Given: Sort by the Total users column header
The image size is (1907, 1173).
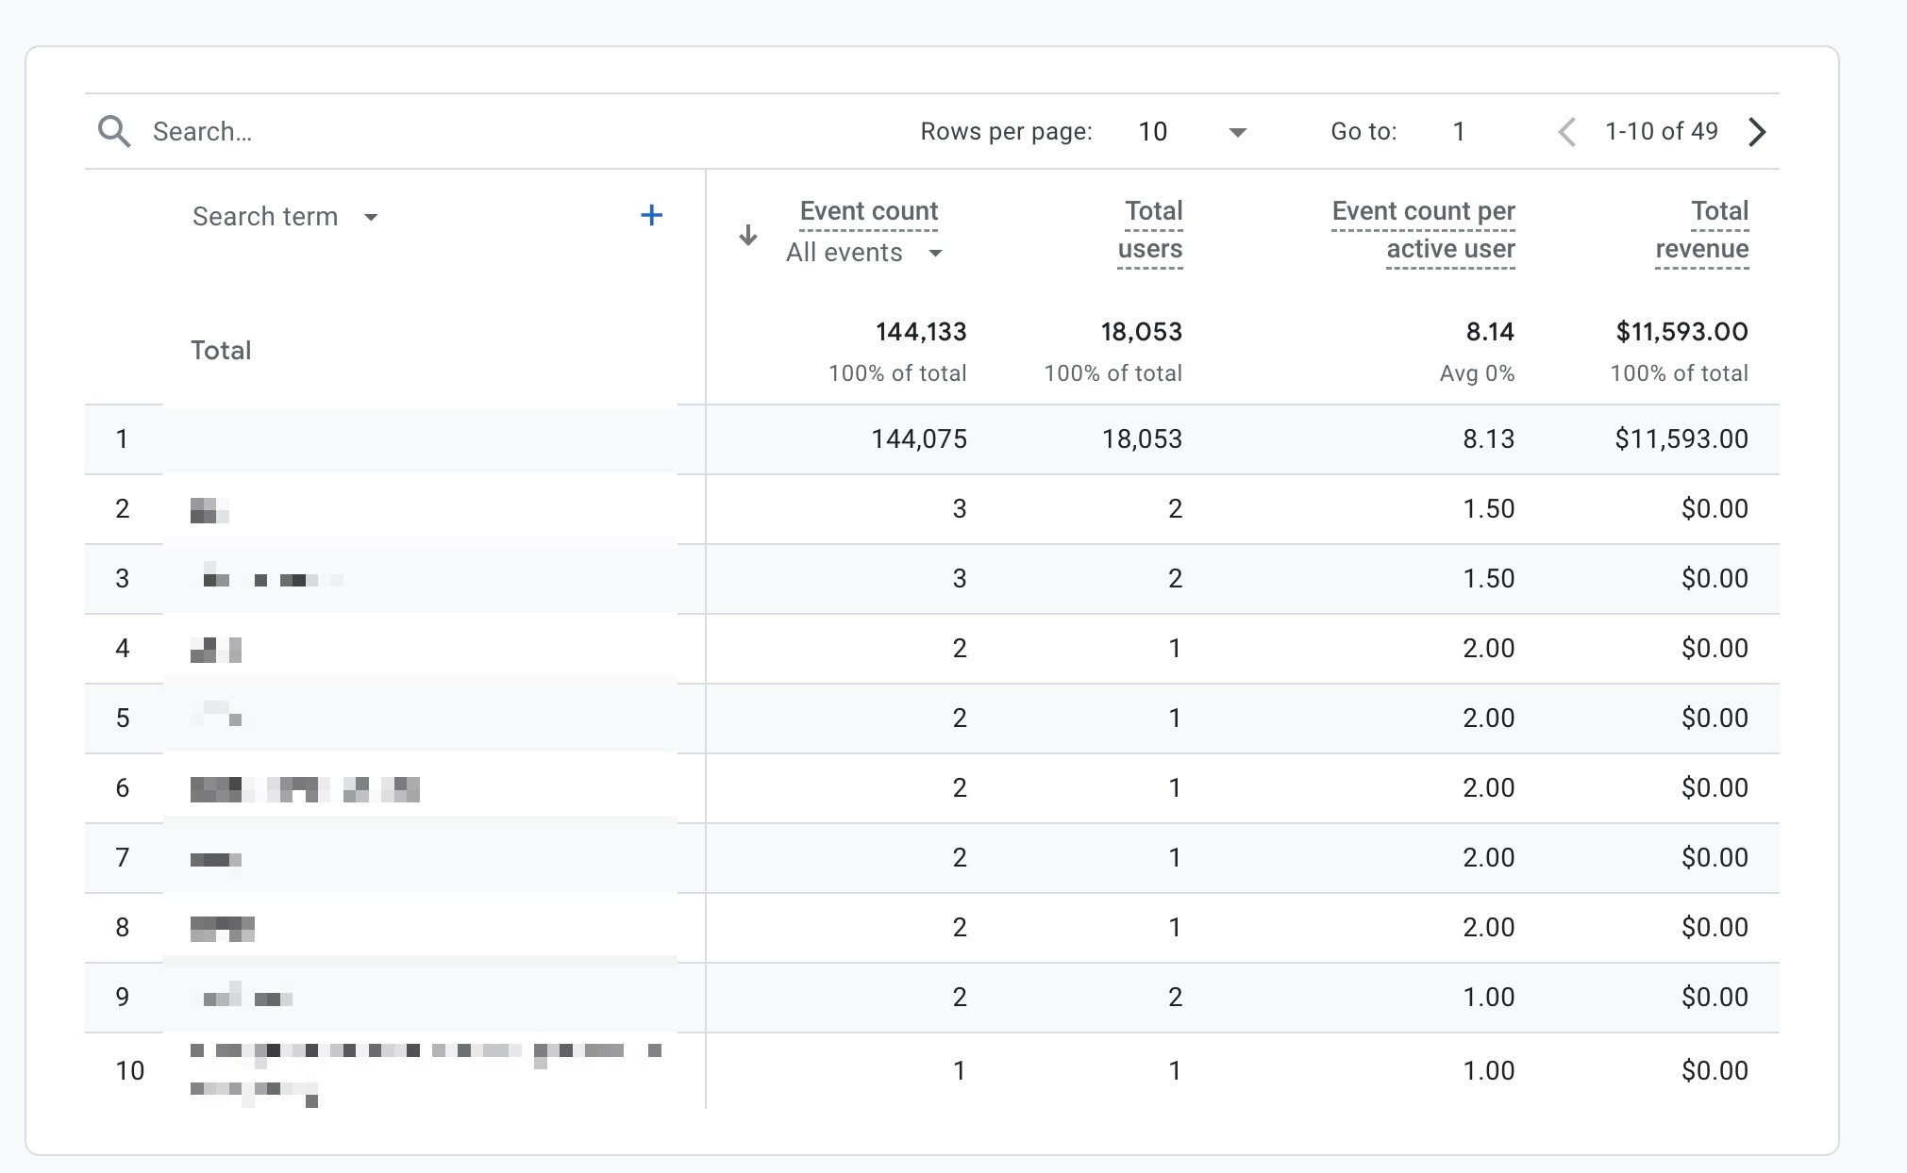Looking at the screenshot, I should coord(1150,230).
